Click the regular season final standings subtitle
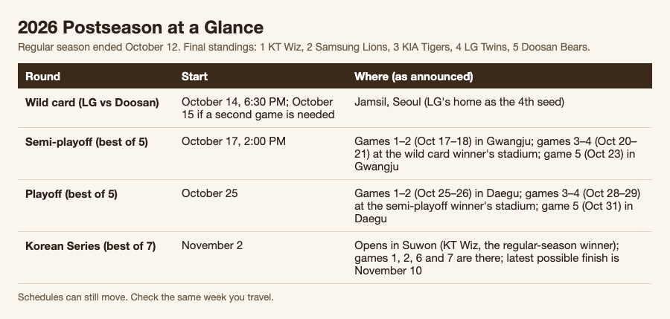 click(x=304, y=48)
